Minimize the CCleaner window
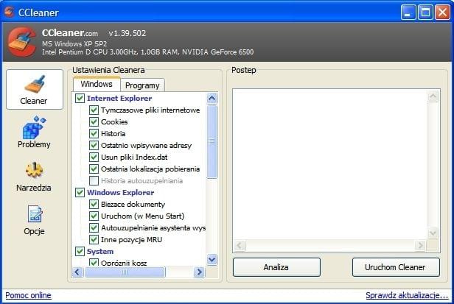 (x=408, y=13)
